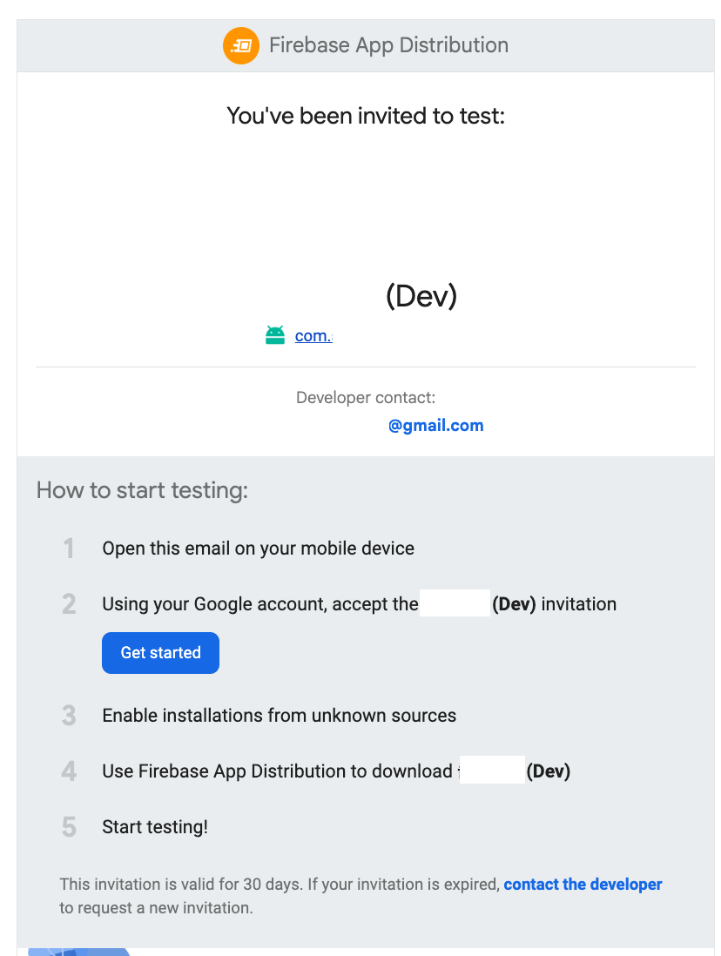Click 'Enable installations from unknown sources' step text

click(x=280, y=715)
